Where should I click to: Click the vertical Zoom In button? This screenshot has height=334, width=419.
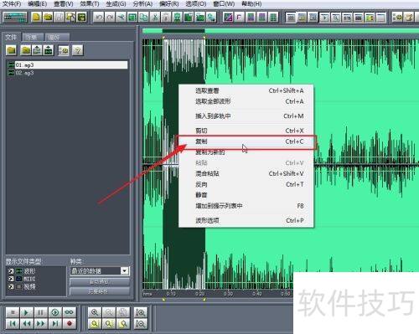pos(141,312)
